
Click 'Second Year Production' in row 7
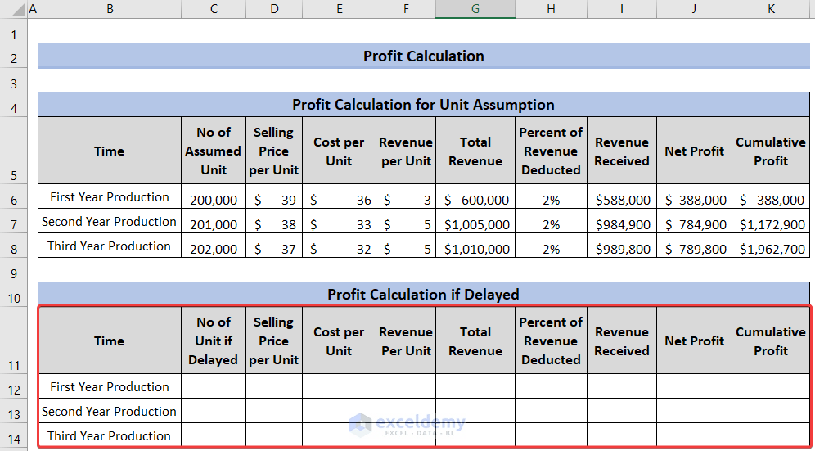tap(110, 221)
